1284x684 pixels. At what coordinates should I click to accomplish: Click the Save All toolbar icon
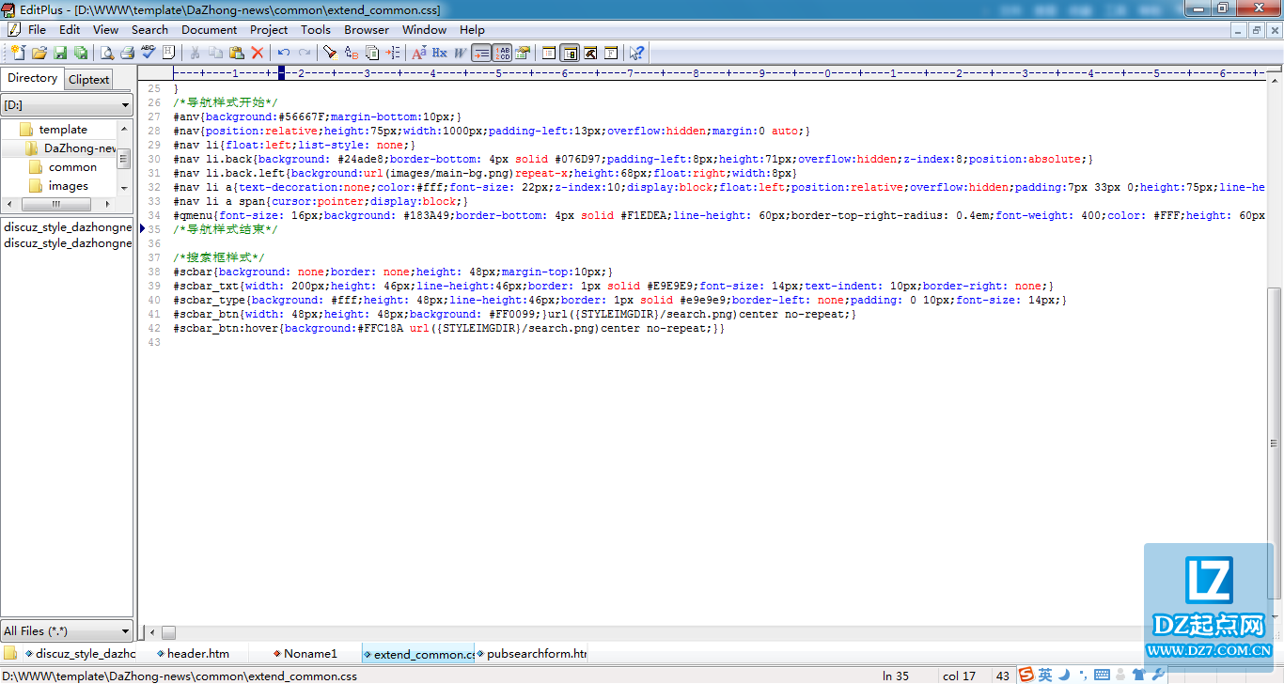point(81,53)
